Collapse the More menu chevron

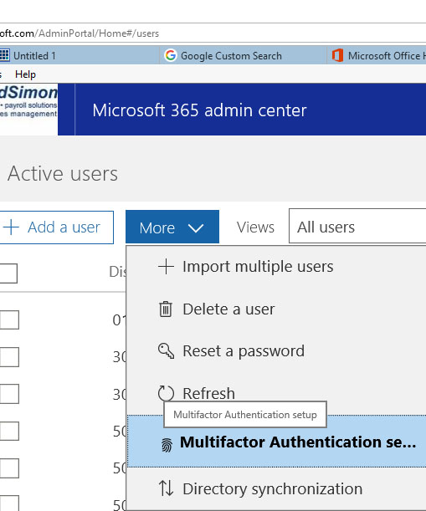(196, 227)
